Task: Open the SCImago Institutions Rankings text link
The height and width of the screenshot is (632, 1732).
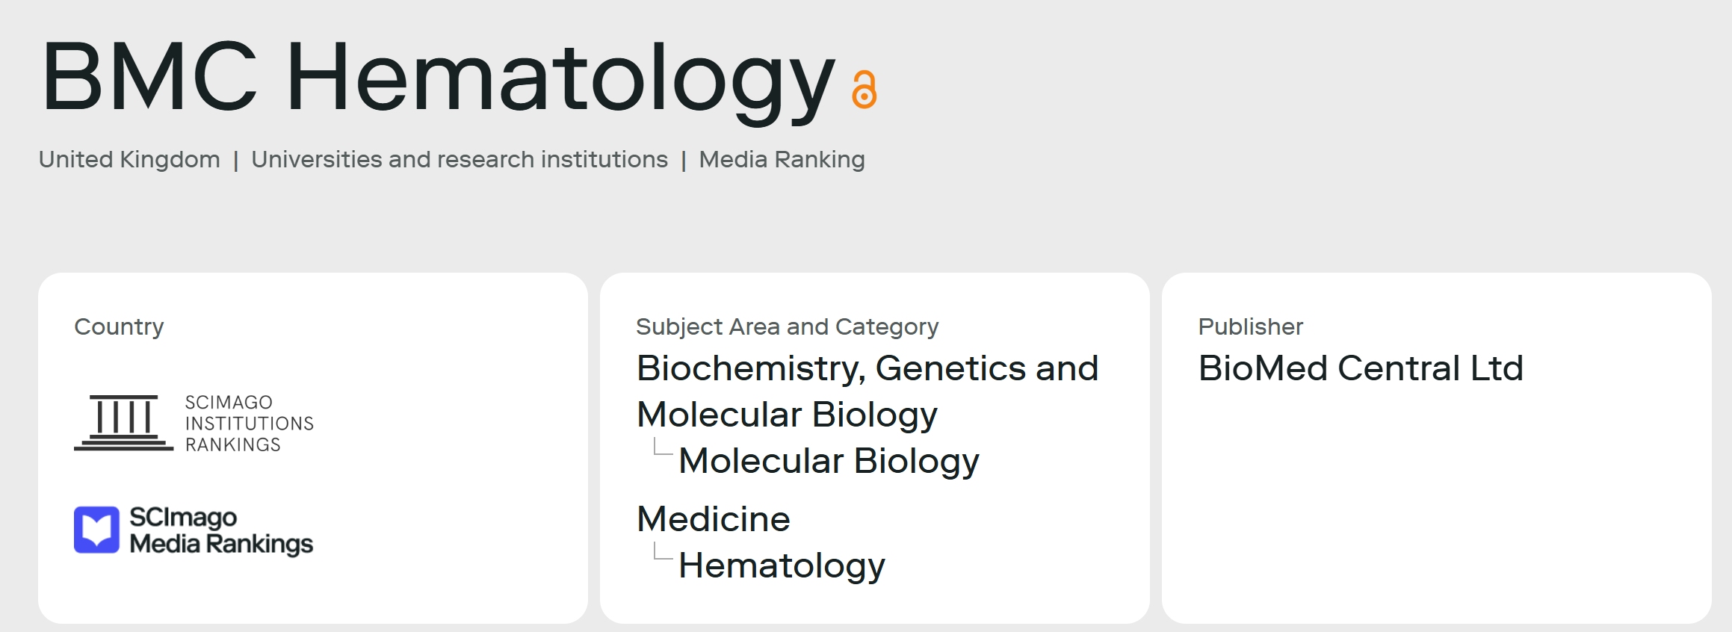Action: tap(249, 424)
